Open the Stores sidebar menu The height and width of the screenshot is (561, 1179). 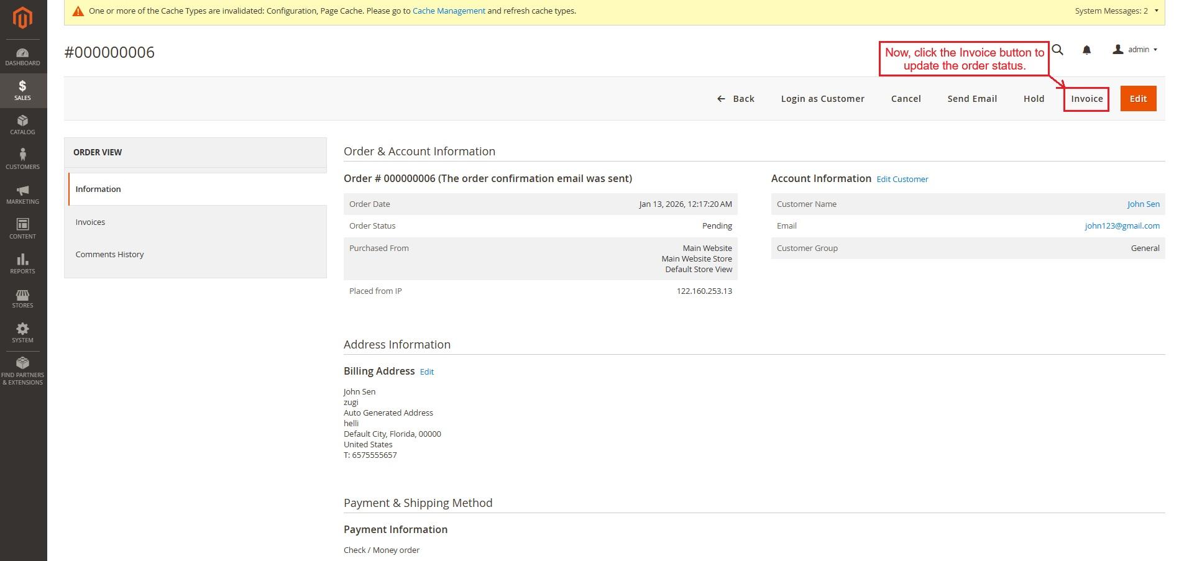click(22, 298)
